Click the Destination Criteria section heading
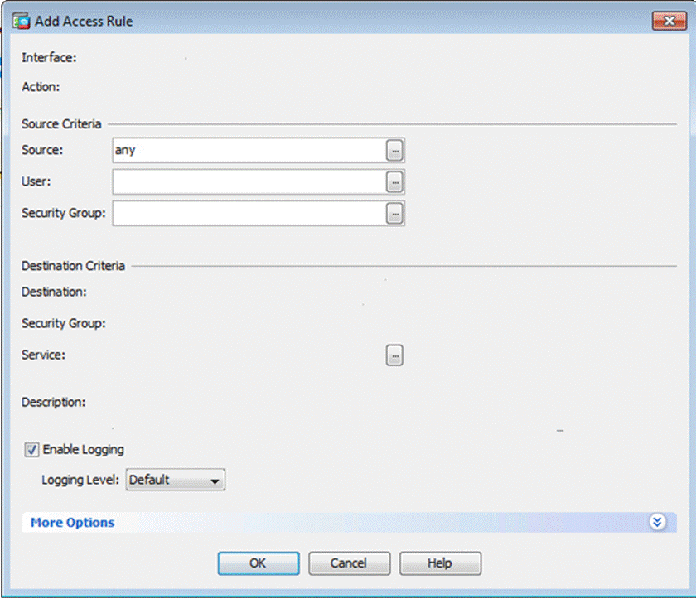The image size is (696, 599). 73,266
